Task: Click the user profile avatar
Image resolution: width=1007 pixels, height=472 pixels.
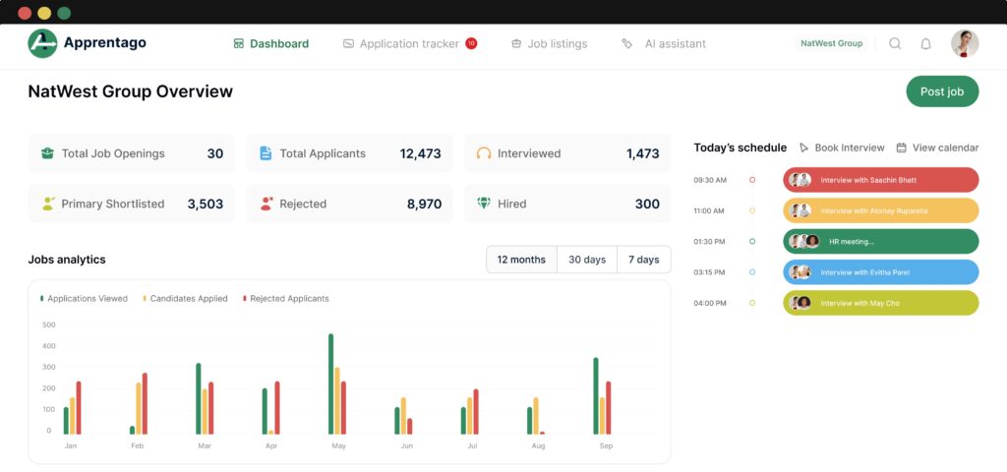Action: click(964, 43)
